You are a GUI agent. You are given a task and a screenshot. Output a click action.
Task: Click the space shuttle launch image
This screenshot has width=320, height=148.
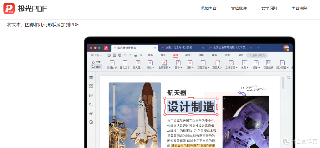point(135,115)
